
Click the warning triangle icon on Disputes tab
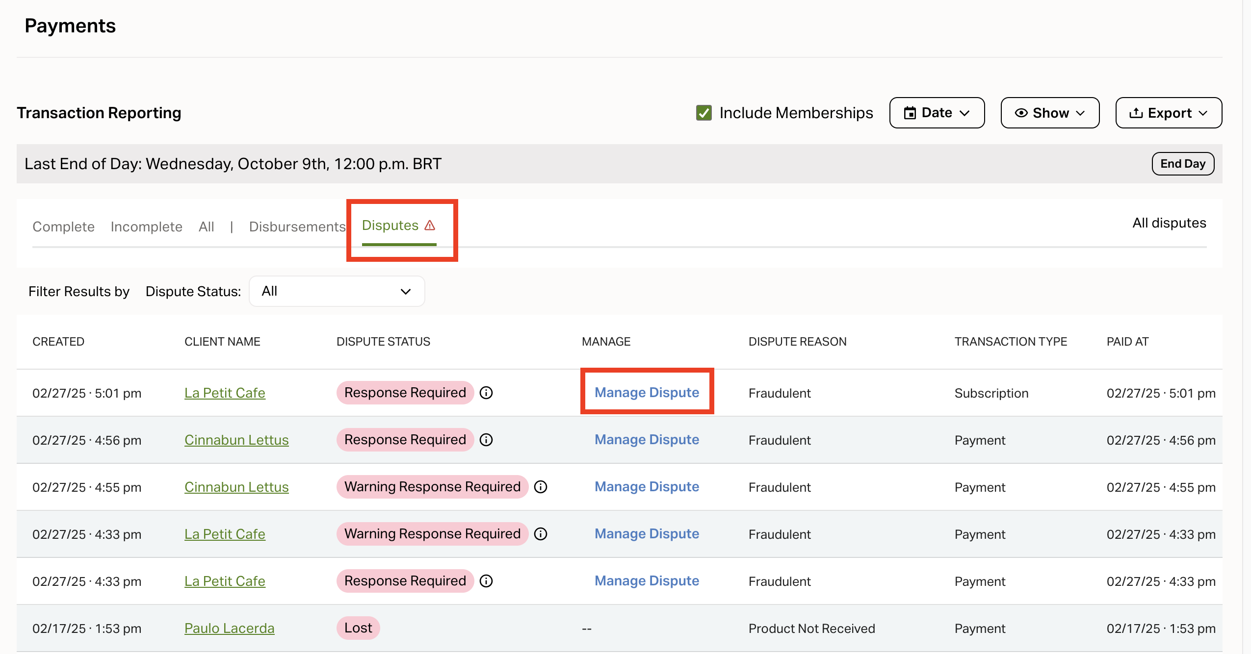tap(430, 225)
